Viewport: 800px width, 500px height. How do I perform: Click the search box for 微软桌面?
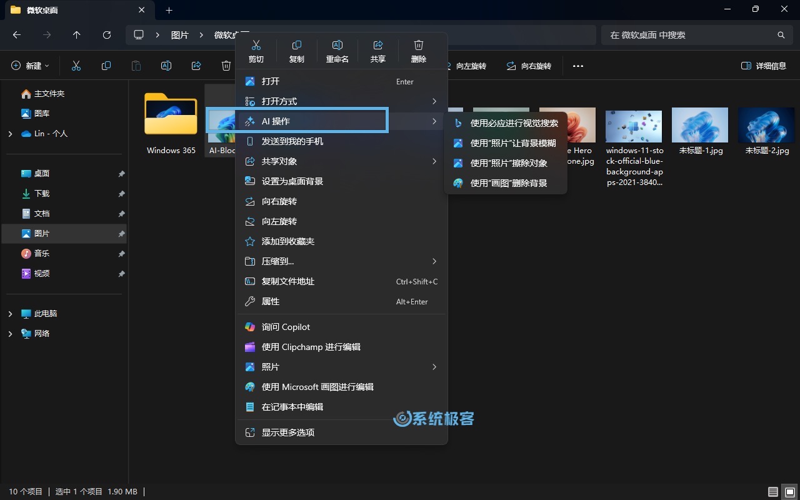click(687, 35)
